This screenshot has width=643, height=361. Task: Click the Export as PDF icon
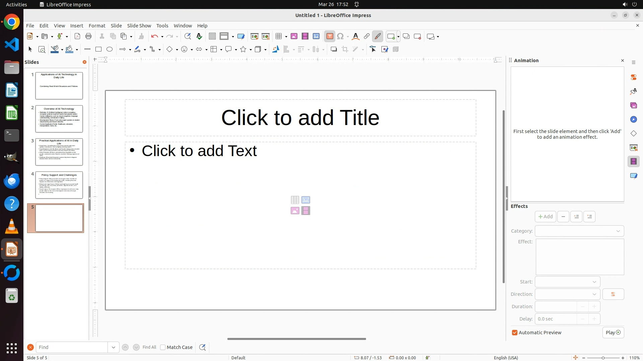coord(77,36)
